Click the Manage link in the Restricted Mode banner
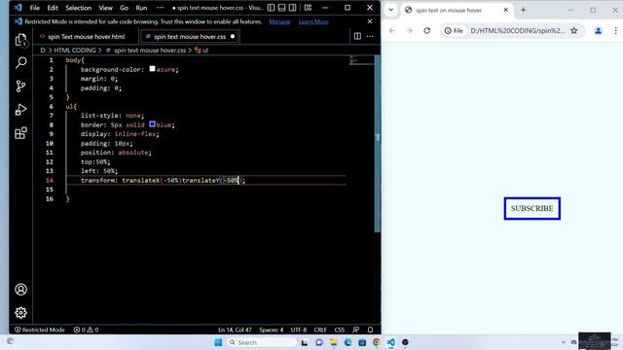This screenshot has width=623, height=350. point(279,21)
